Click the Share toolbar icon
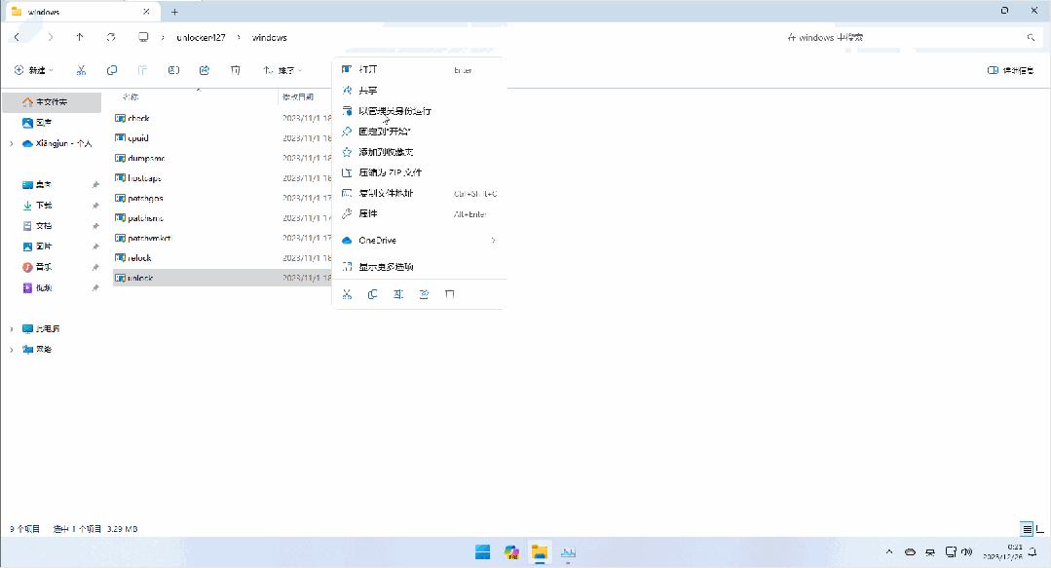Image resolution: width=1051 pixels, height=568 pixels. [x=204, y=70]
